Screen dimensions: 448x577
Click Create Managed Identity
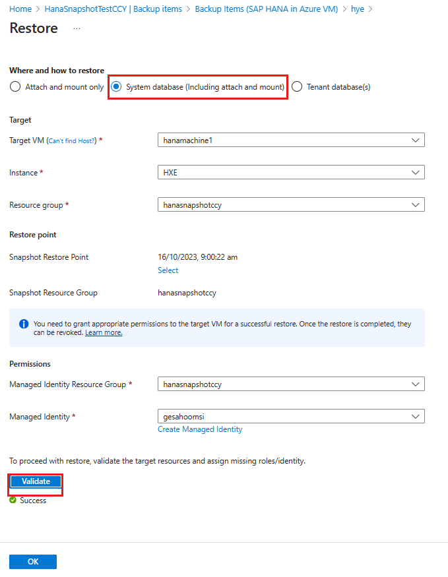click(x=200, y=429)
